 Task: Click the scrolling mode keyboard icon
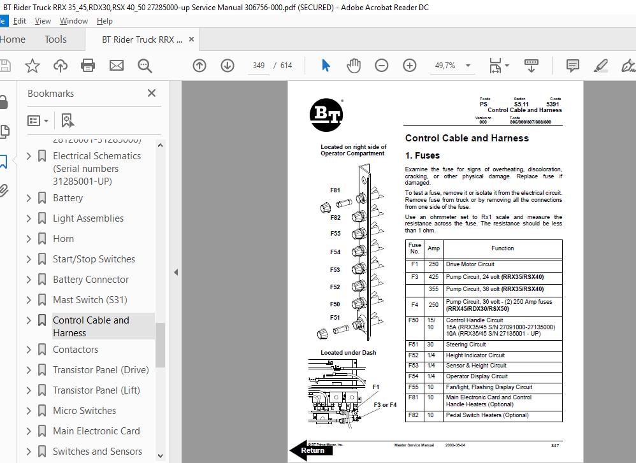(x=531, y=65)
